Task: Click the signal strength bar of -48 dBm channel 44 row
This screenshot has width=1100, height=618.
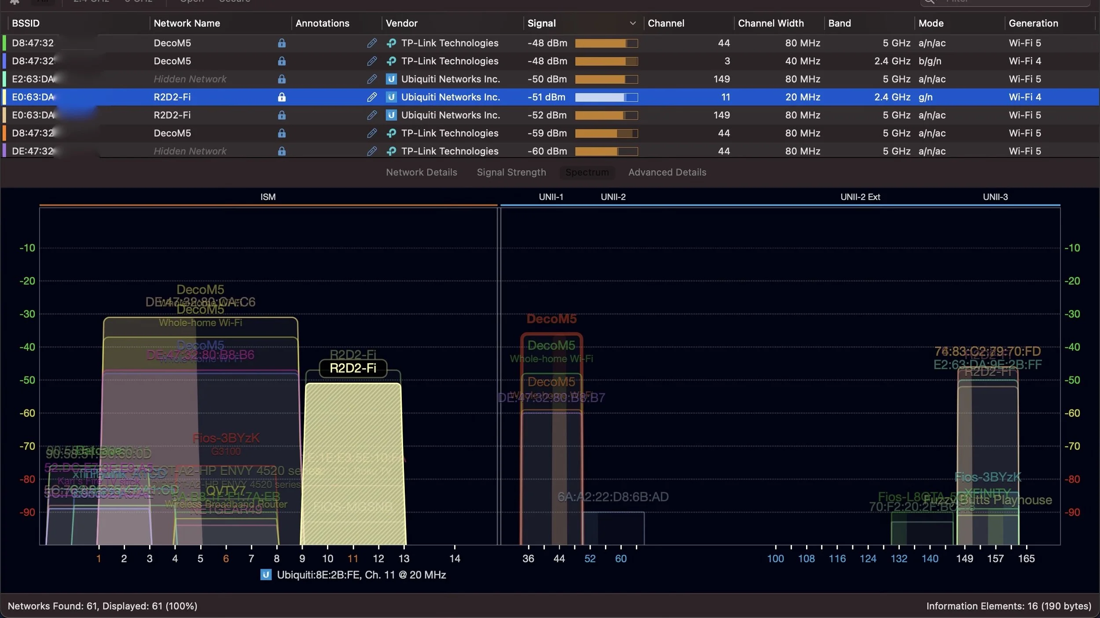Action: click(606, 43)
